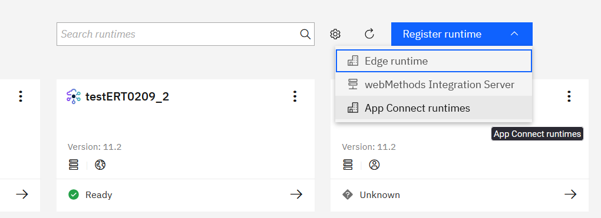Open arrow on the Ready status card
Image resolution: width=601 pixels, height=218 pixels.
coord(296,194)
